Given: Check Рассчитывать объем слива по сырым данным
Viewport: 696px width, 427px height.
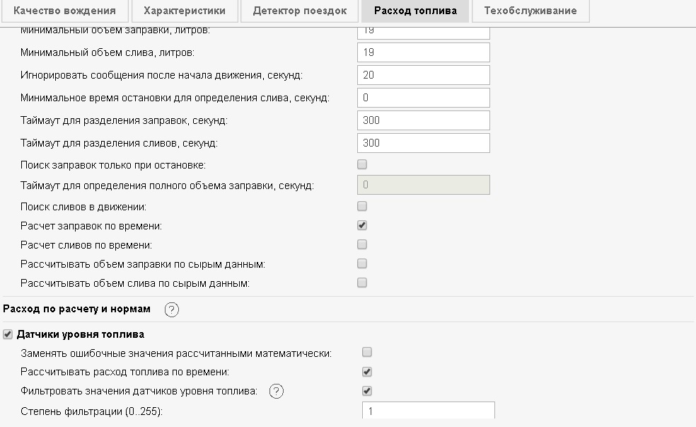Looking at the screenshot, I should [362, 283].
